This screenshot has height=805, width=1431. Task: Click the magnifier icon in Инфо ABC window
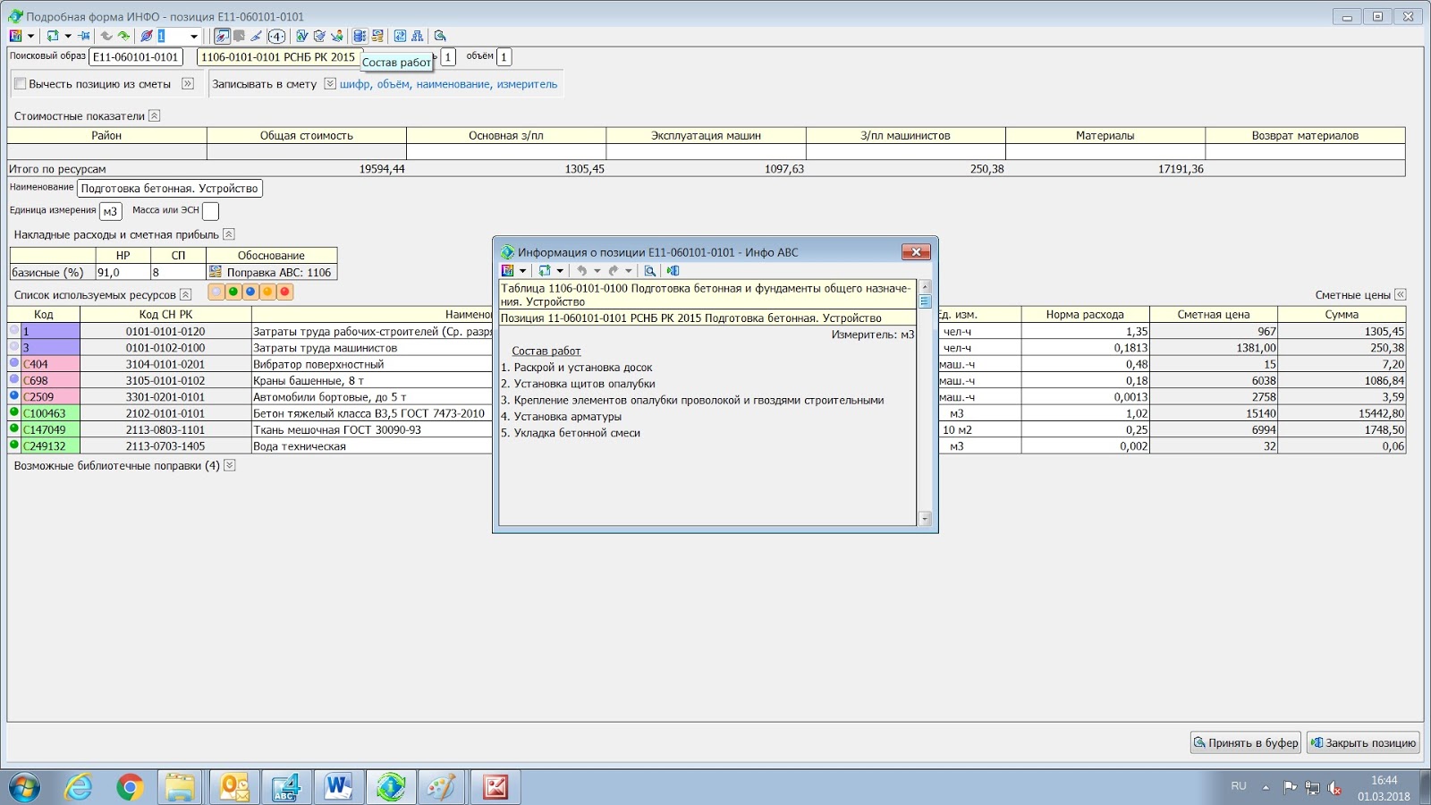point(650,271)
